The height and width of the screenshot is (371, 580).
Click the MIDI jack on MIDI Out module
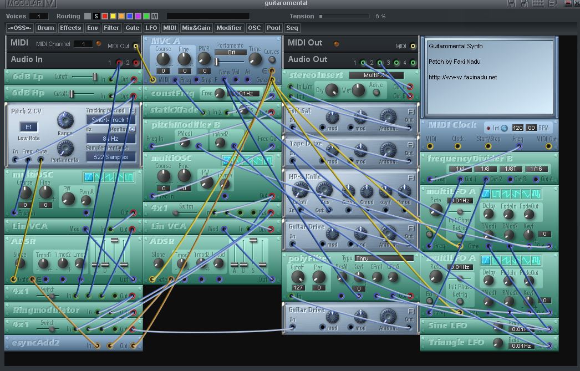pyautogui.click(x=413, y=46)
